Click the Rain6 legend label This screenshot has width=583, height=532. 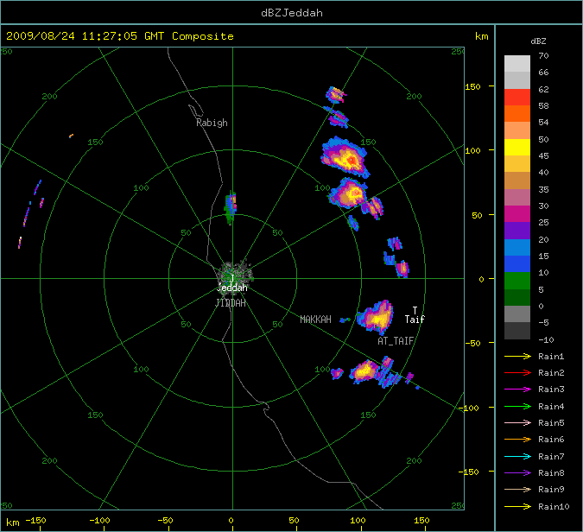point(551,440)
